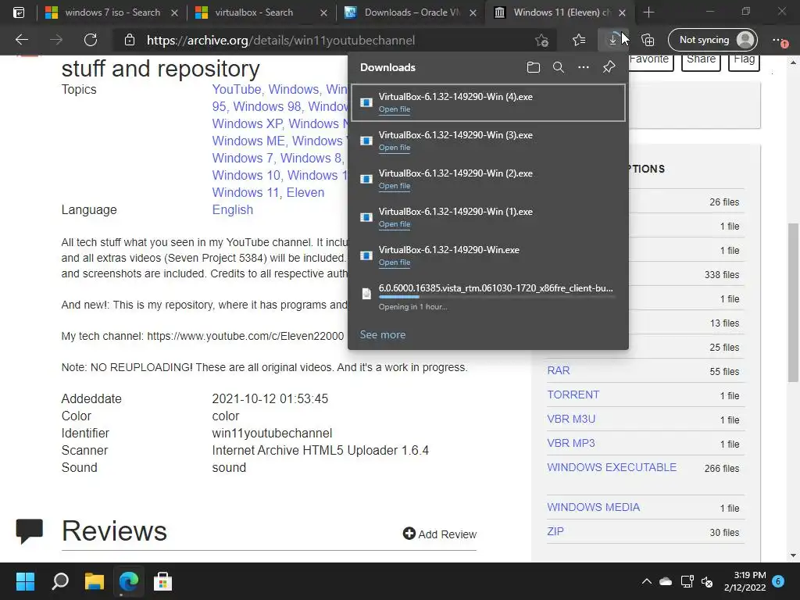
Task: Open the tab actions menu icon
Action: 19,12
